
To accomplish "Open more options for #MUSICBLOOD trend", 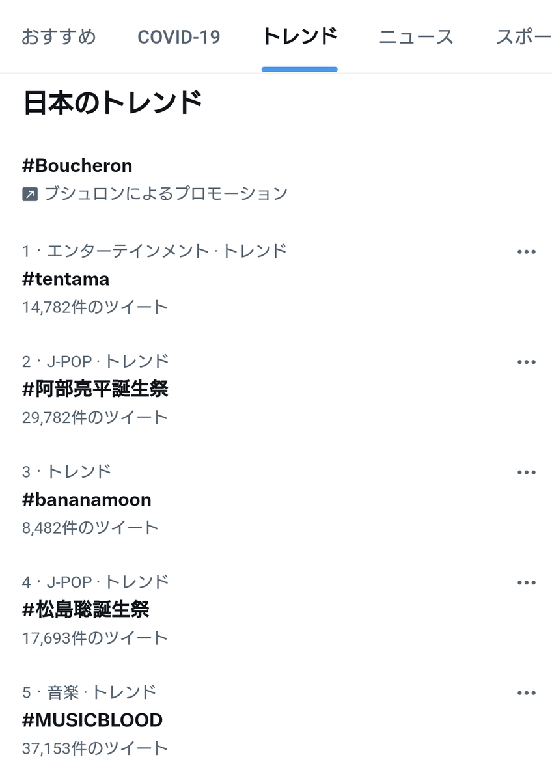I will point(526,692).
